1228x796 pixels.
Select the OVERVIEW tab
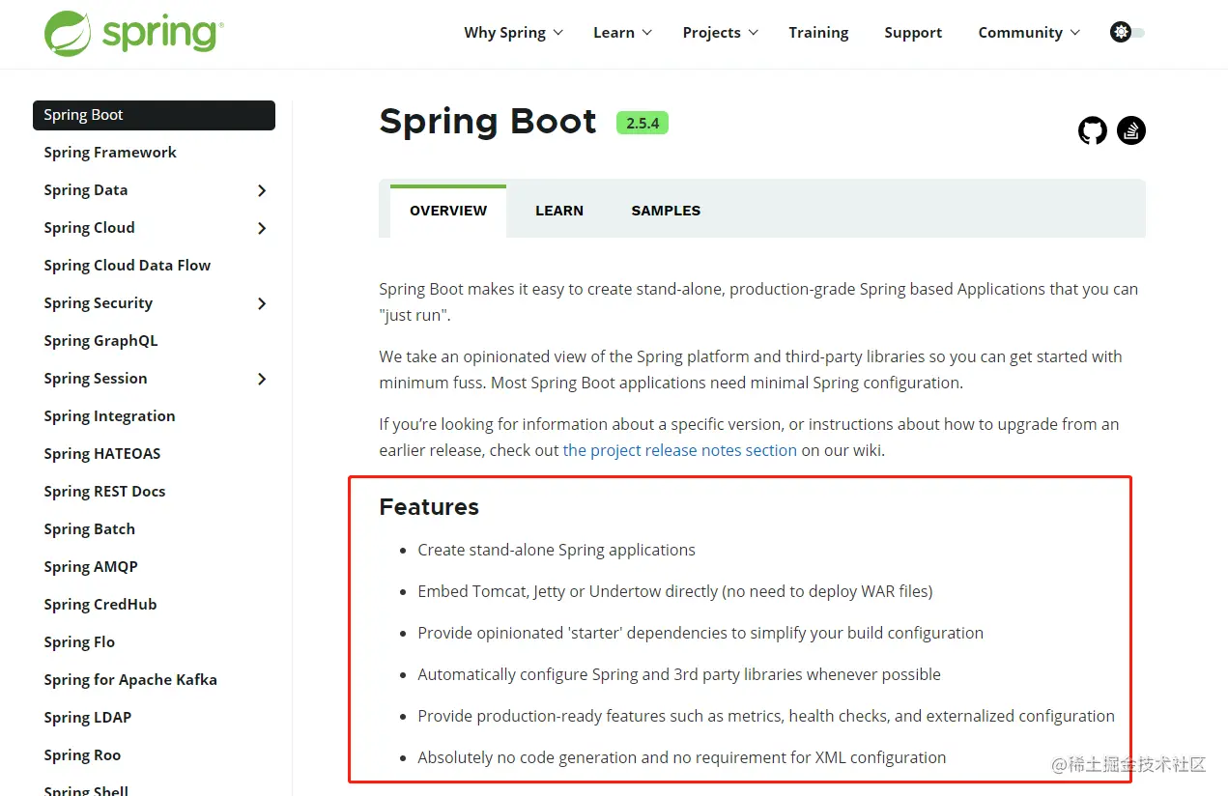[x=448, y=211]
